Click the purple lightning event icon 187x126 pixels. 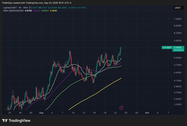(x=121, y=108)
